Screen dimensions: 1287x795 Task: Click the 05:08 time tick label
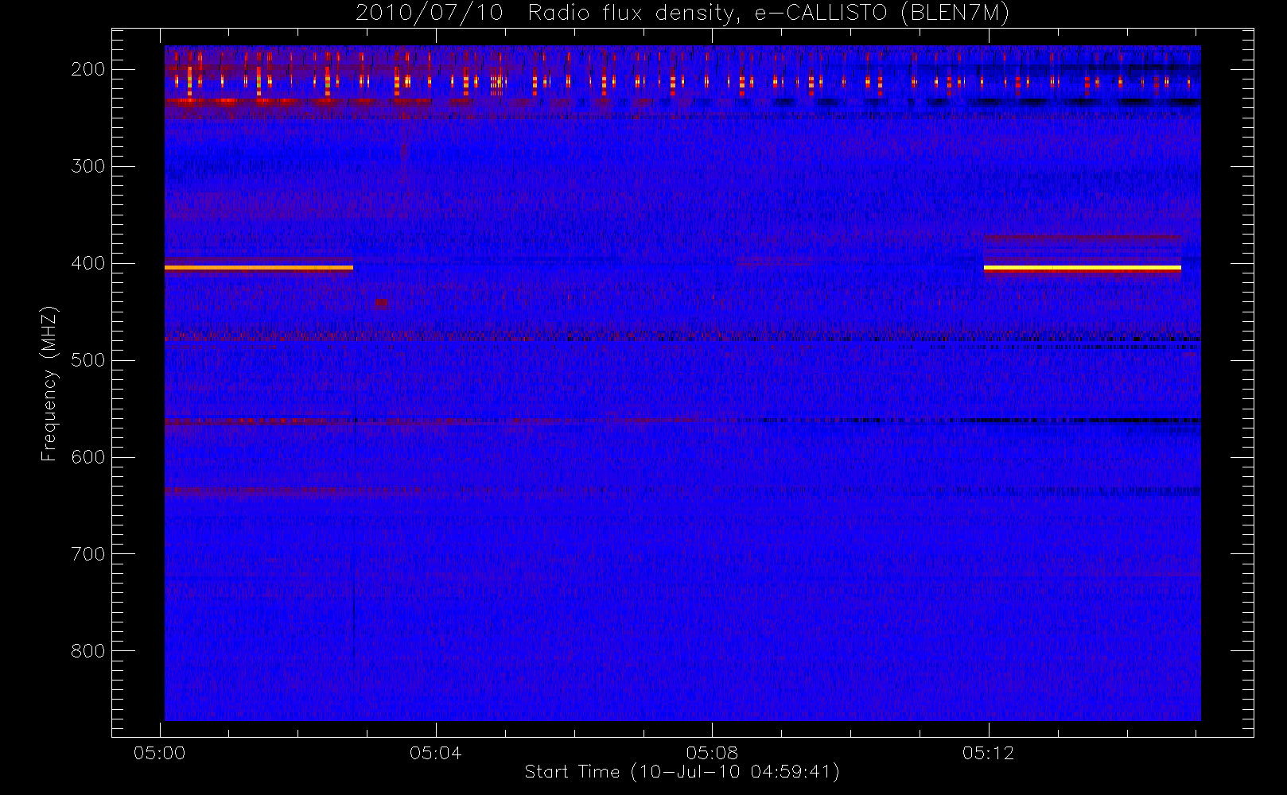click(712, 753)
